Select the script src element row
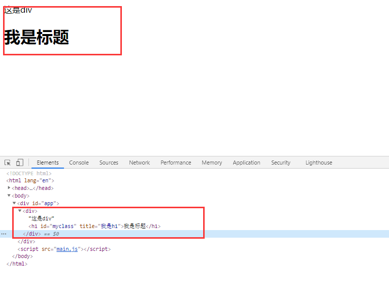This screenshot has width=389, height=290. click(64, 249)
